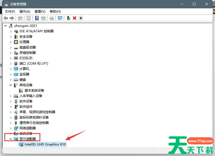Open the 帮助(H) menu
The width and height of the screenshot is (215, 156).
pyautogui.click(x=55, y=12)
